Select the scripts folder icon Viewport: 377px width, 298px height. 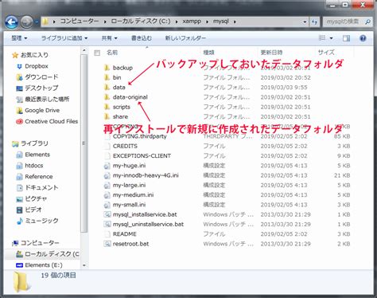[x=107, y=107]
